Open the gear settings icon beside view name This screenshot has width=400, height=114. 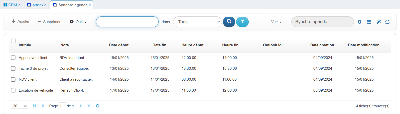tap(359, 22)
